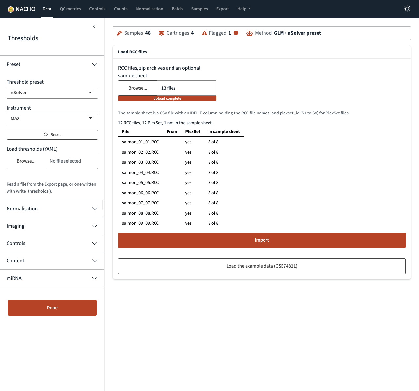Image resolution: width=419 pixels, height=391 pixels.
Task: Select the salmon_05_05.RCC file row
Action: point(181,183)
